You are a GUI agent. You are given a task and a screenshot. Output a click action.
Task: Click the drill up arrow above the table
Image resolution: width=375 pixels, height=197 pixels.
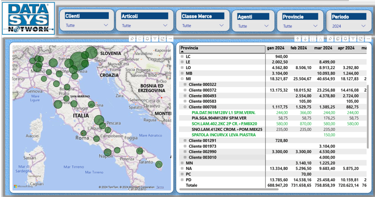click(x=298, y=39)
